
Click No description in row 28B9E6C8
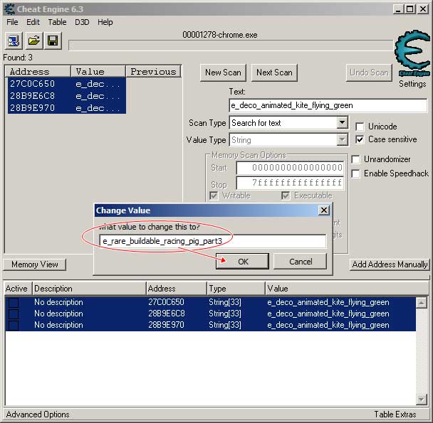58,314
